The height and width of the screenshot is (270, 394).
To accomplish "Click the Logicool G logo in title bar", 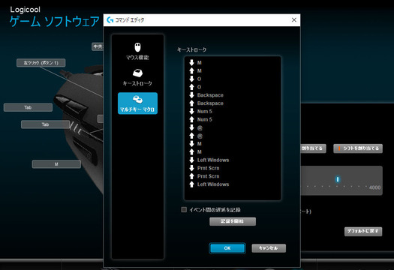I will (110, 20).
